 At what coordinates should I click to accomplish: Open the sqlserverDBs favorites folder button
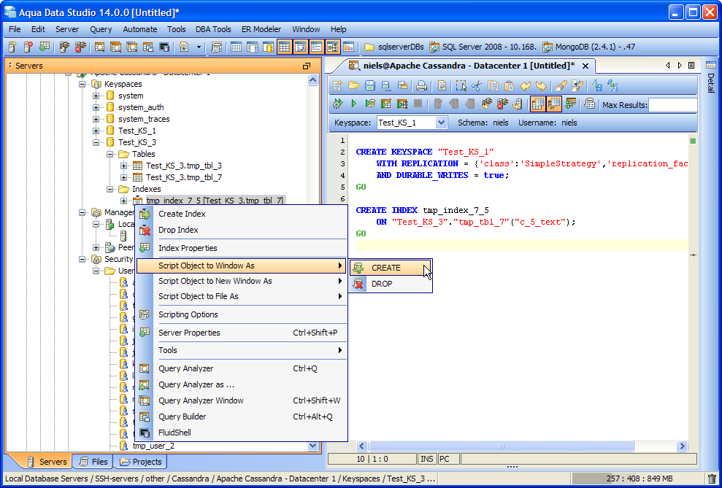(393, 47)
